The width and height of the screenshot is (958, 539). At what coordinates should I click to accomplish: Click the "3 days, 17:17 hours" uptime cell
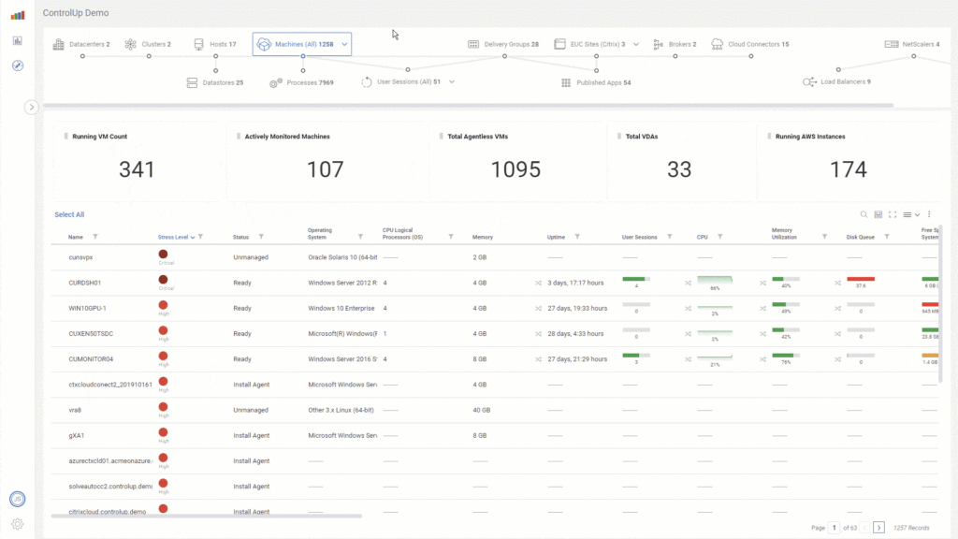(x=575, y=283)
